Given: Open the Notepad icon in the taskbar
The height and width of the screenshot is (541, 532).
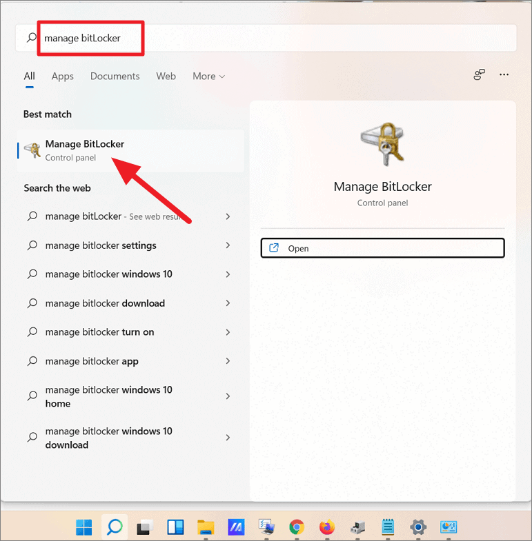Looking at the screenshot, I should click(x=388, y=527).
